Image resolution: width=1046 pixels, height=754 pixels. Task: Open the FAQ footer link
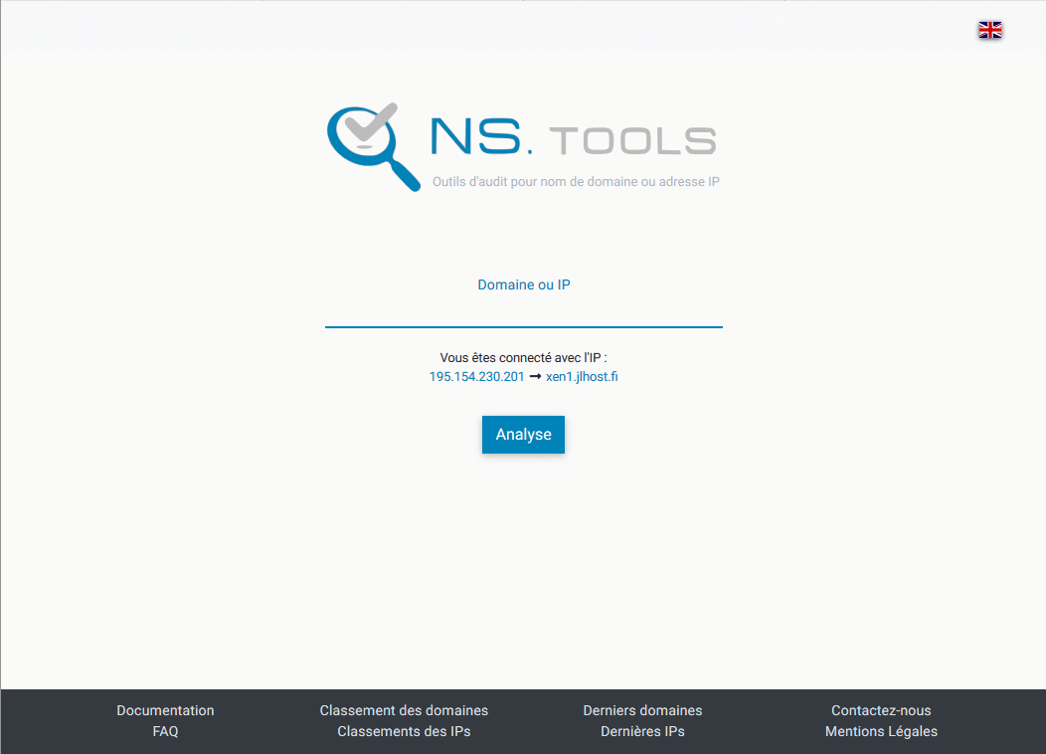(x=165, y=731)
